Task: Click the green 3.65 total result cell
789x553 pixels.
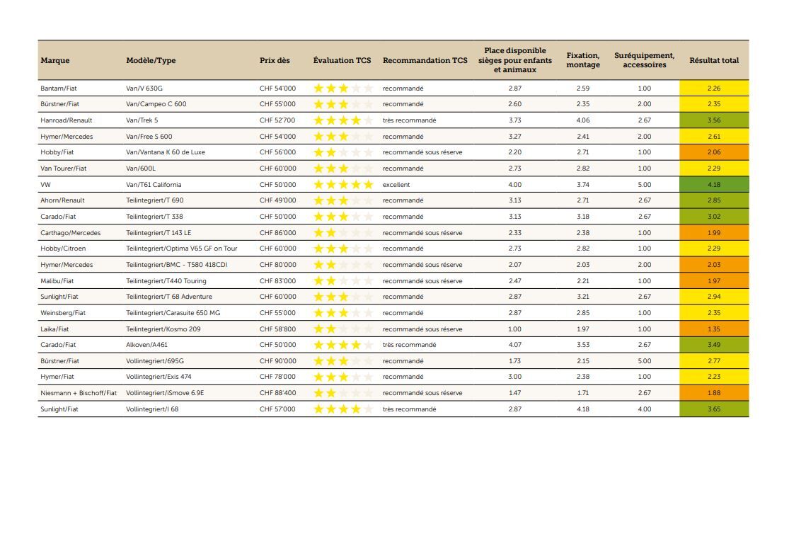Action: tap(714, 409)
